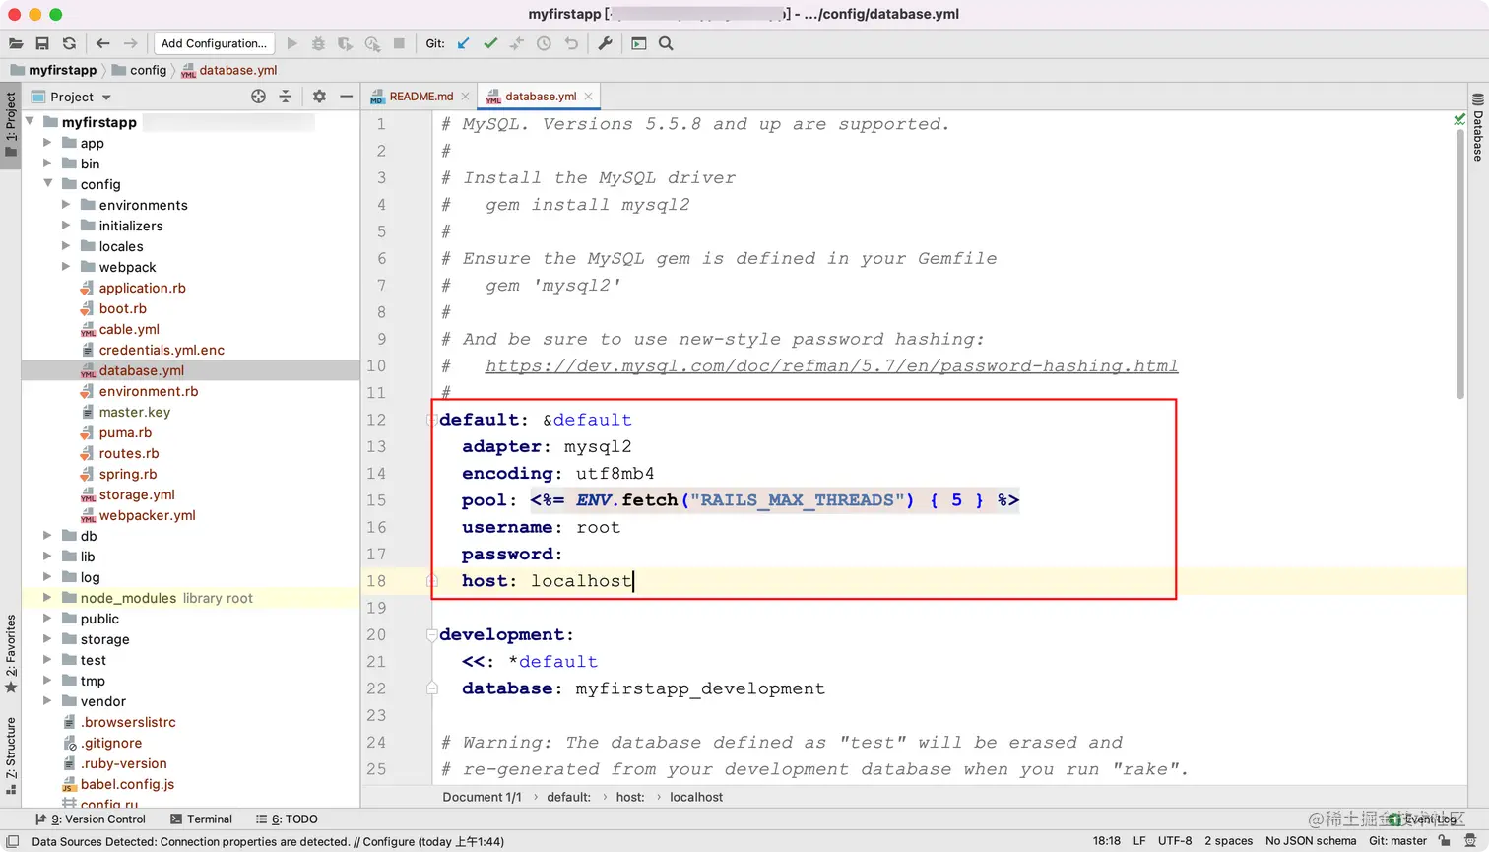Screen dimensions: 1489x852
Task: Click the inspection checkmark in editor corner
Action: tap(1459, 120)
